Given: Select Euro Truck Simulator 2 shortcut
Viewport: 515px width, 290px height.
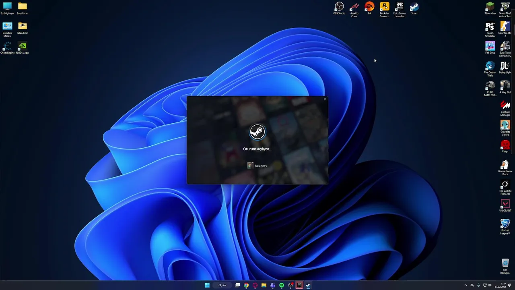Looking at the screenshot, I should [x=505, y=49].
